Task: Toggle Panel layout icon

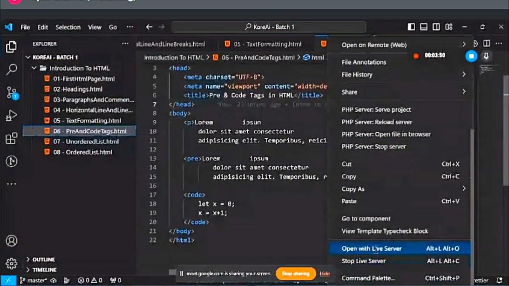Action: coord(424,27)
